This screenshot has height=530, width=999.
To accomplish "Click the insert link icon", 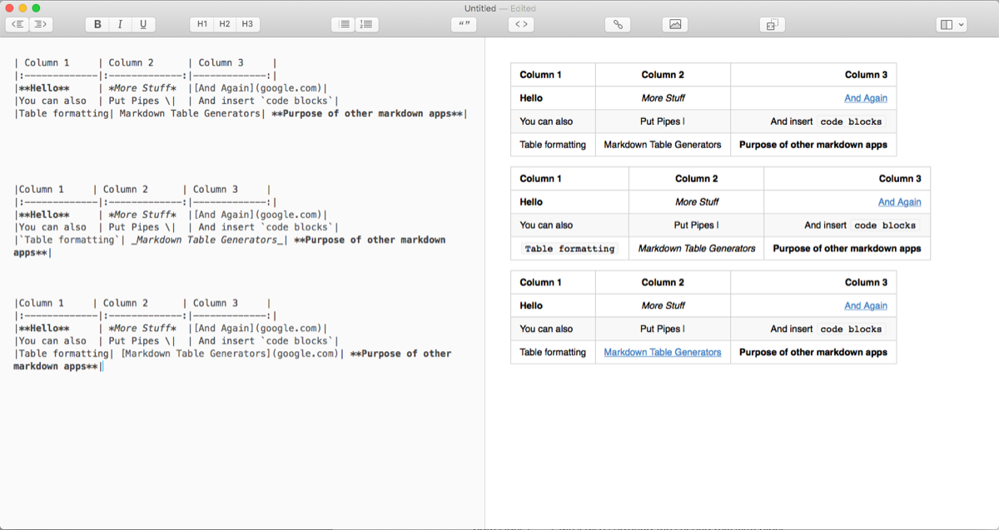I will pos(618,24).
